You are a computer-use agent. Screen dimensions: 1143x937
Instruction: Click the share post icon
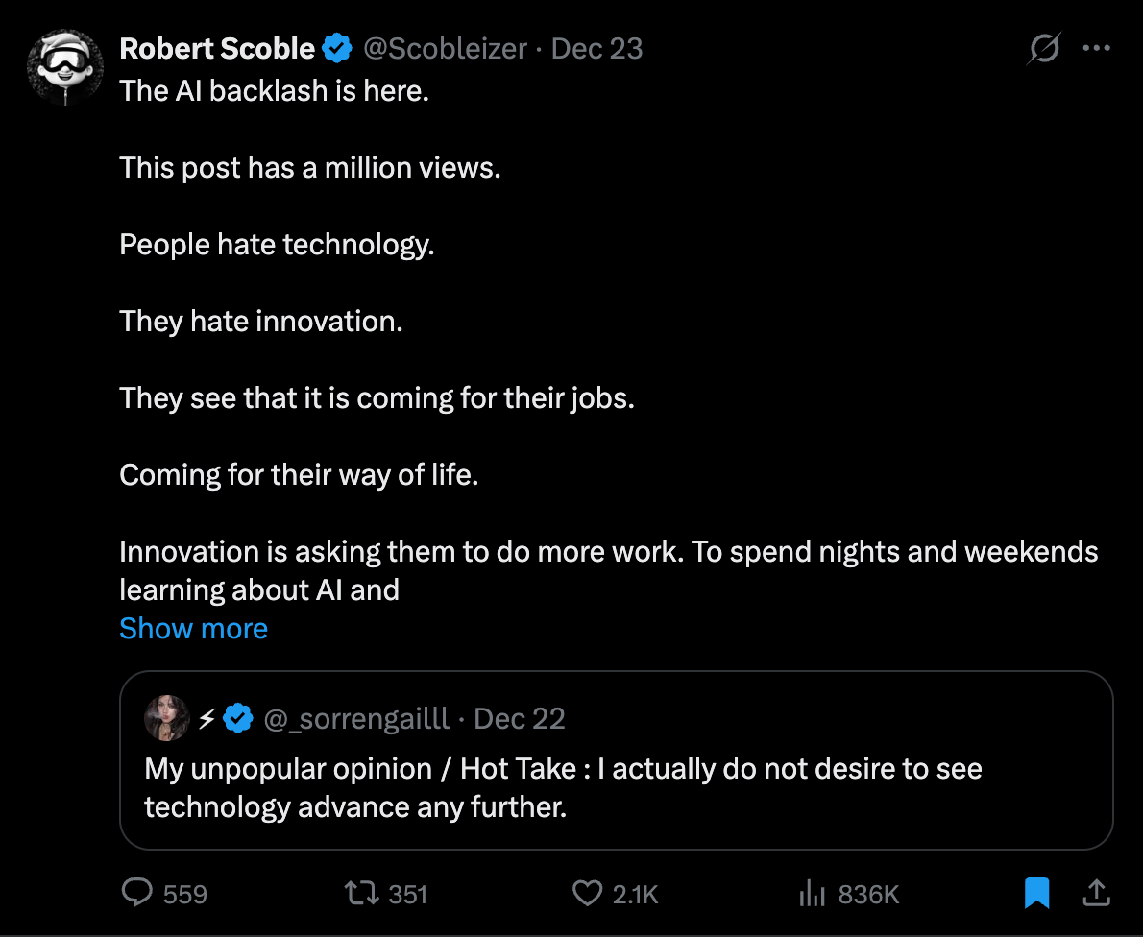[1096, 894]
